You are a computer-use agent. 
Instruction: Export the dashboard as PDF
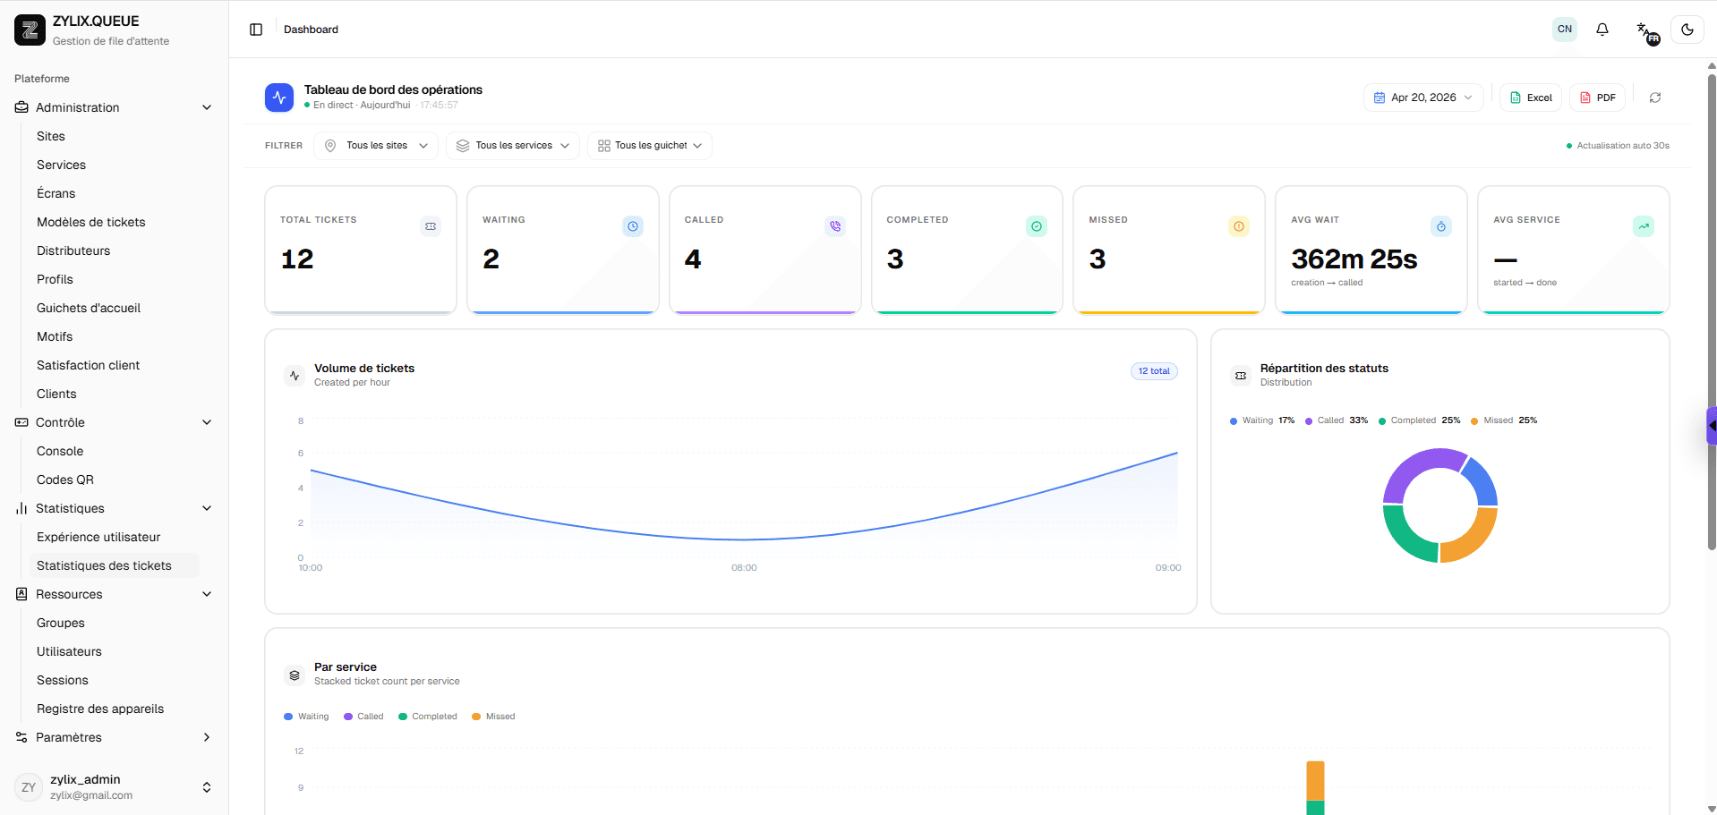[1597, 98]
